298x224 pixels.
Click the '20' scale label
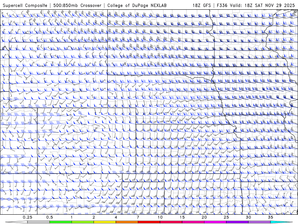pyautogui.click(x=204, y=217)
